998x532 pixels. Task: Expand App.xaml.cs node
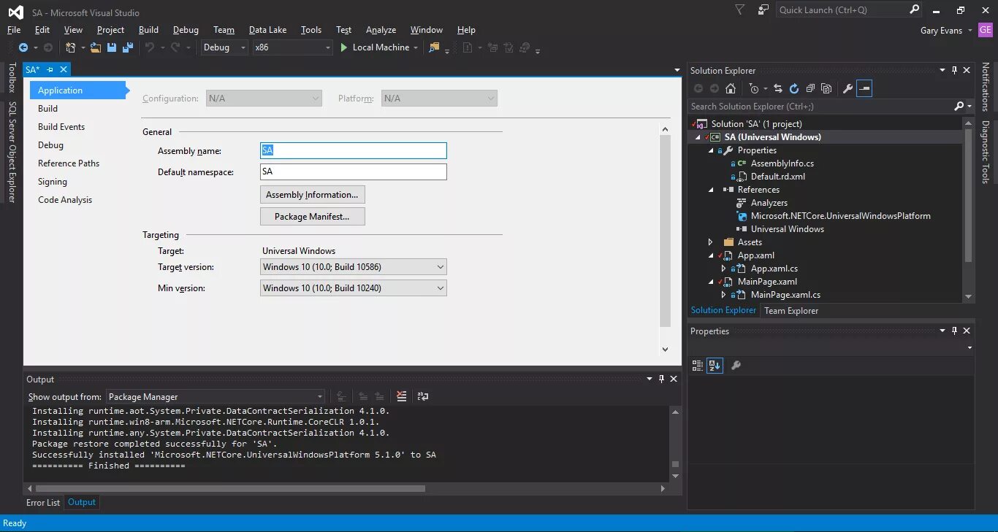[x=724, y=269]
